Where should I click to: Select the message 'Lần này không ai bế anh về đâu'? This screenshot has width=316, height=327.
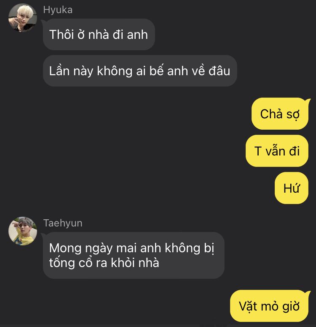click(140, 71)
